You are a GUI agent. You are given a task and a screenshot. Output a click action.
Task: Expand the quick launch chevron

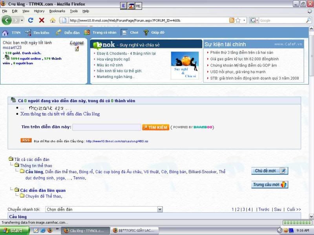coord(57,229)
